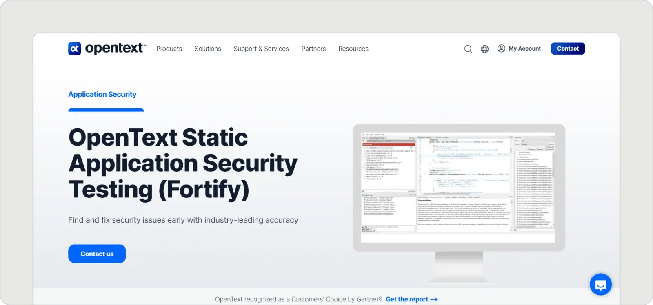Screen dimensions: 653x305
Task: Click the My Account user icon
Action: [x=501, y=49]
